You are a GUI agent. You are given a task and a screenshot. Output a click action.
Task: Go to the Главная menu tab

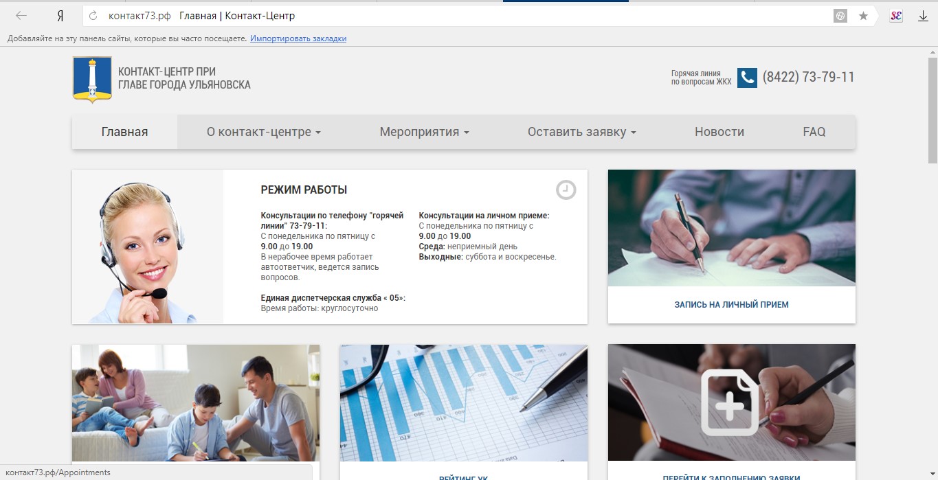coord(124,132)
